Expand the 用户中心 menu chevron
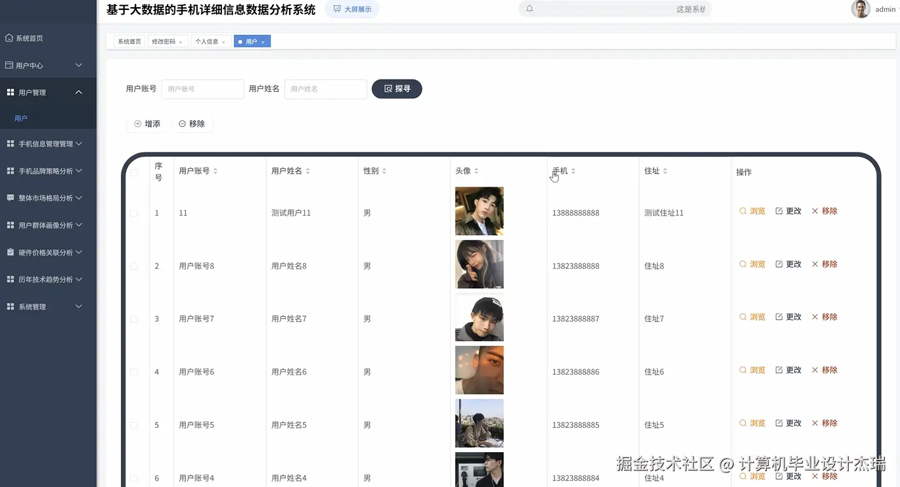Screen dimensions: 900x487 point(79,65)
